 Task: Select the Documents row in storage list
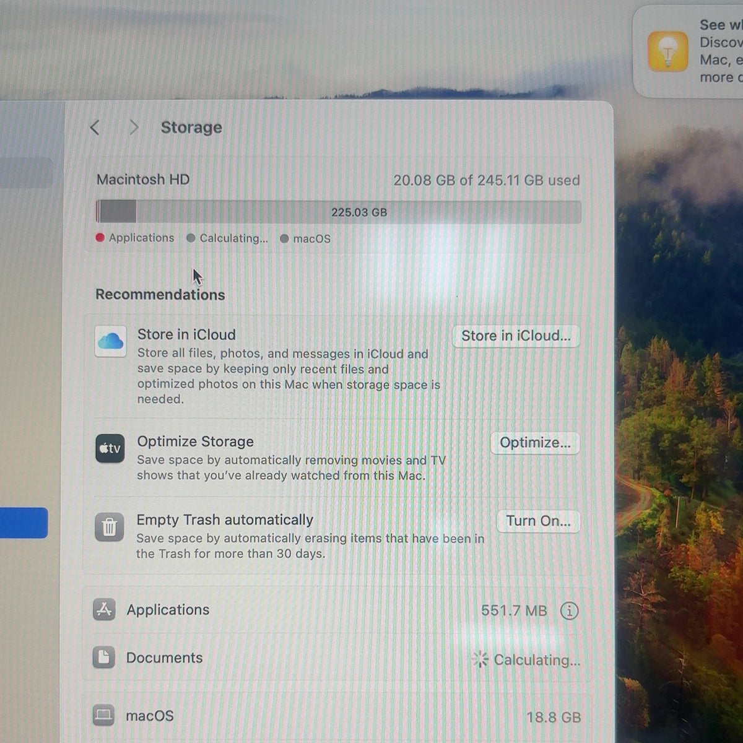coord(337,658)
